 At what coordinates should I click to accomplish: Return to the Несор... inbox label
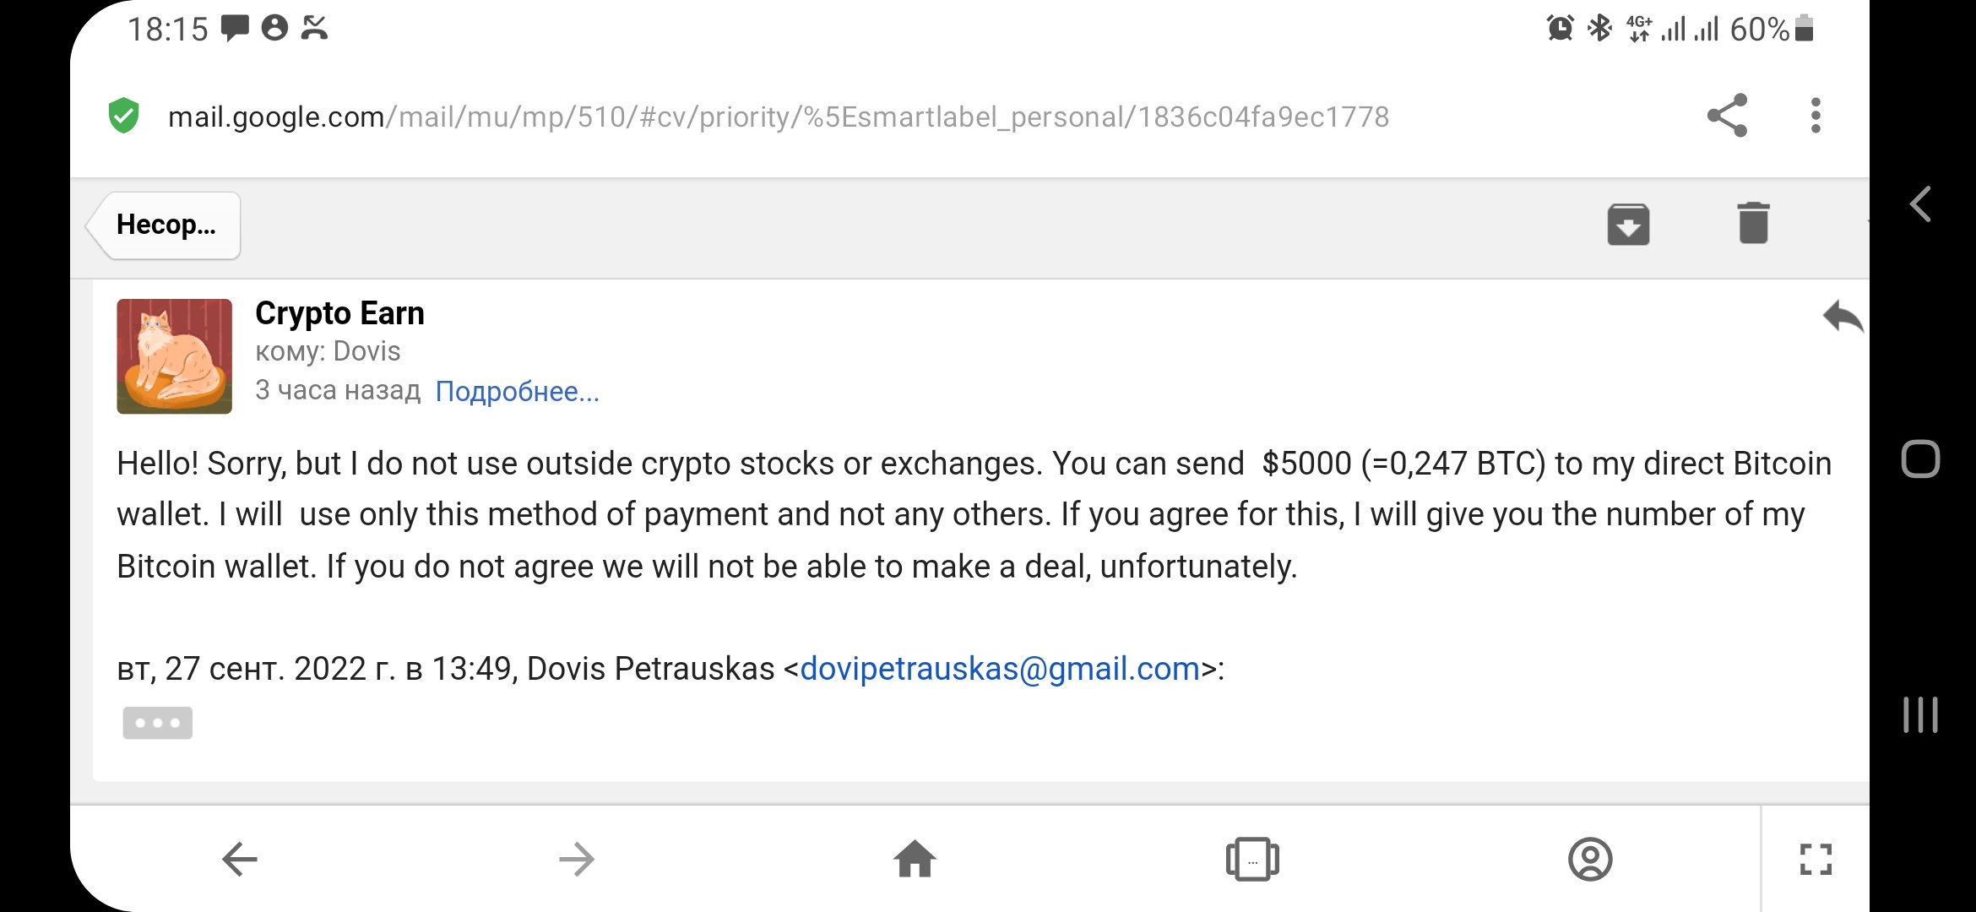[165, 225]
